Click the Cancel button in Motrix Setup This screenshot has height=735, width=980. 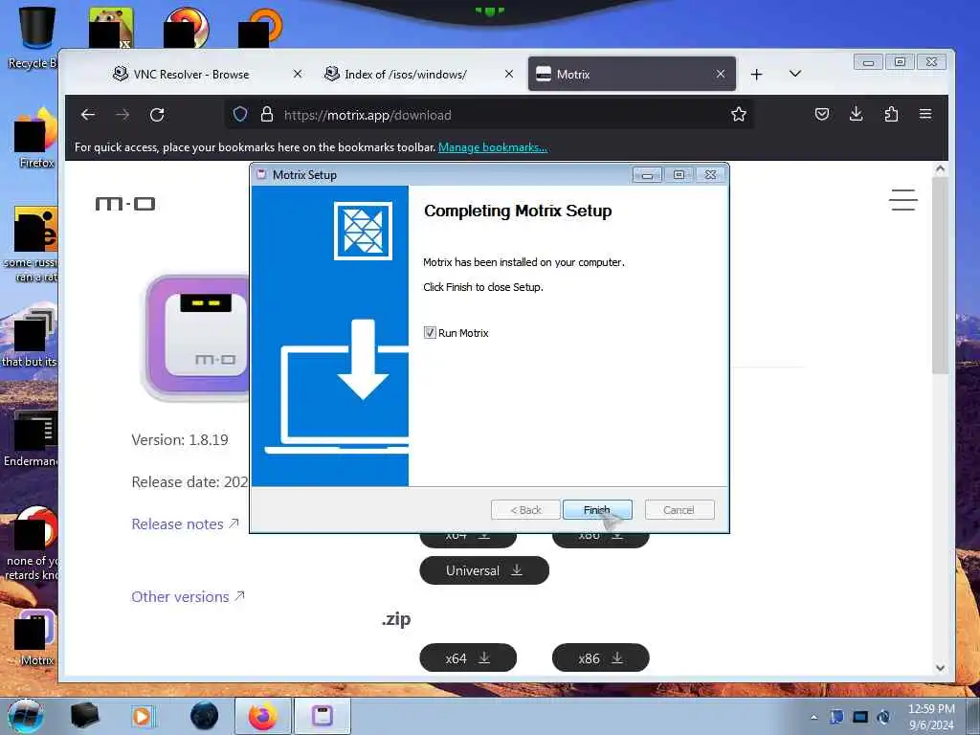point(679,510)
